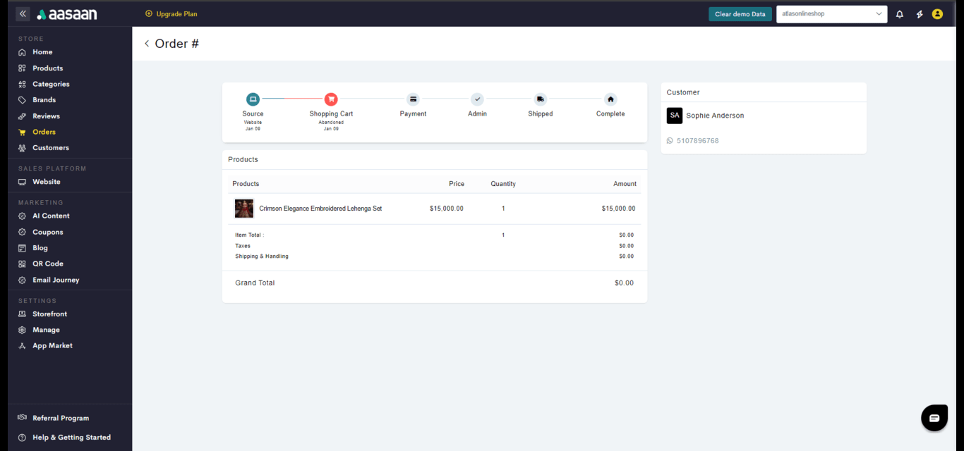Open the chat support widget
The width and height of the screenshot is (964, 451).
pos(934,418)
